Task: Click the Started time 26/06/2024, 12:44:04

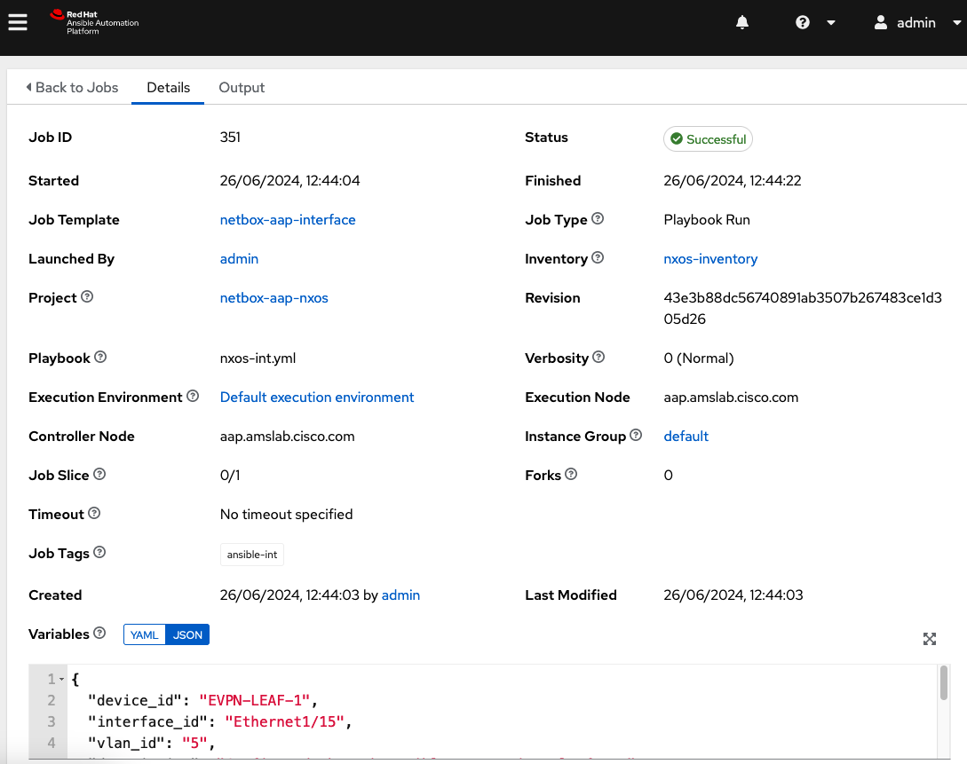Action: point(289,181)
